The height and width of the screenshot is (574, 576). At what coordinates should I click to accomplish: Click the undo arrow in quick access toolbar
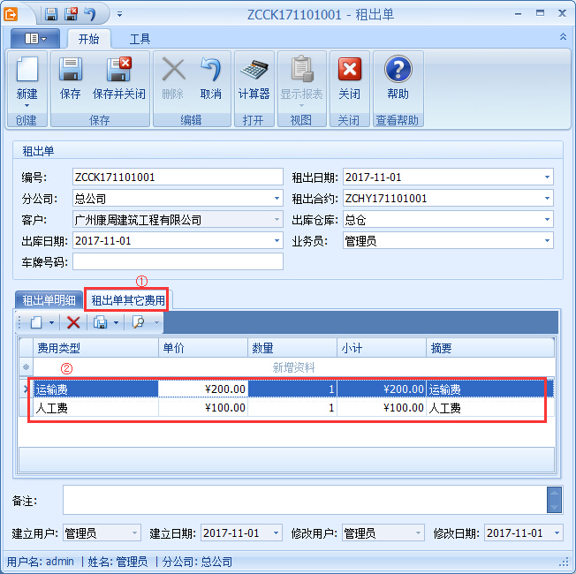tap(91, 14)
